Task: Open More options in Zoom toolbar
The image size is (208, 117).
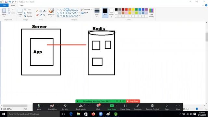Action: tap(178, 107)
